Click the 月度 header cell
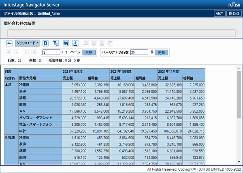The height and width of the screenshot is (173, 243). click(x=33, y=72)
